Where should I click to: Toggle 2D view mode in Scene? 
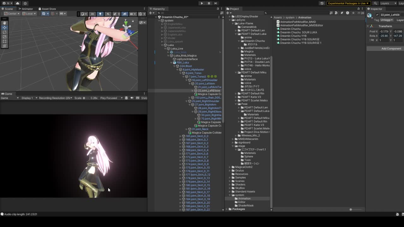92,14
